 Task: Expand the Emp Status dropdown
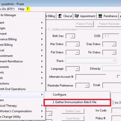tap(109, 44)
